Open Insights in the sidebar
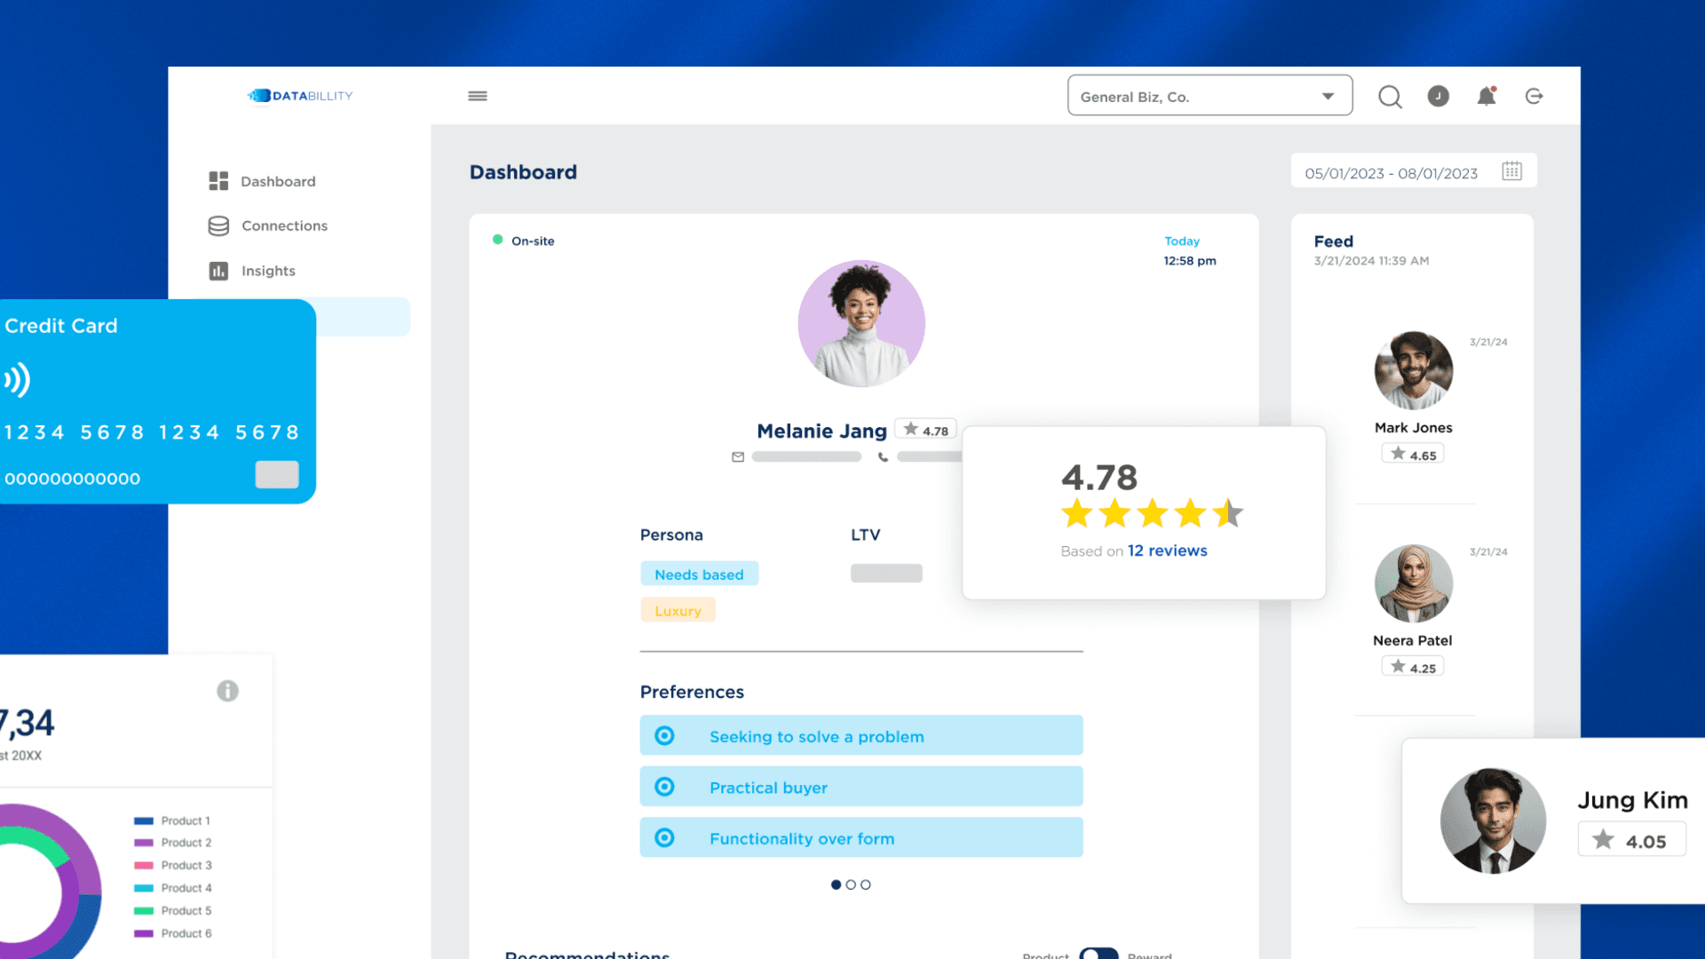 click(x=268, y=271)
